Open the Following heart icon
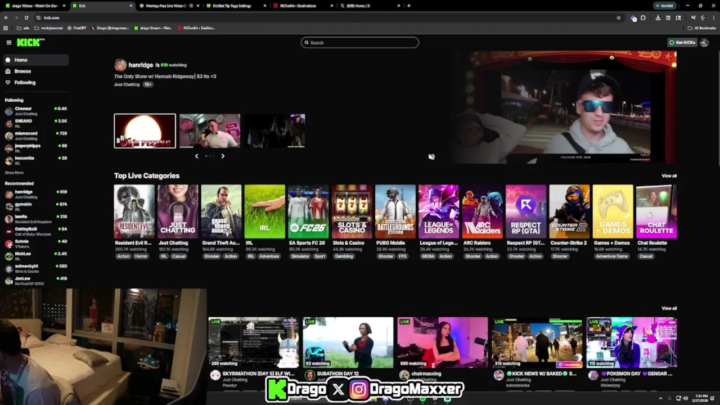 click(8, 82)
